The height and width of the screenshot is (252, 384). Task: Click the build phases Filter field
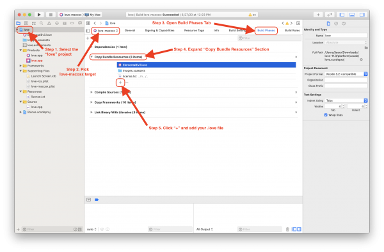coord(269,38)
